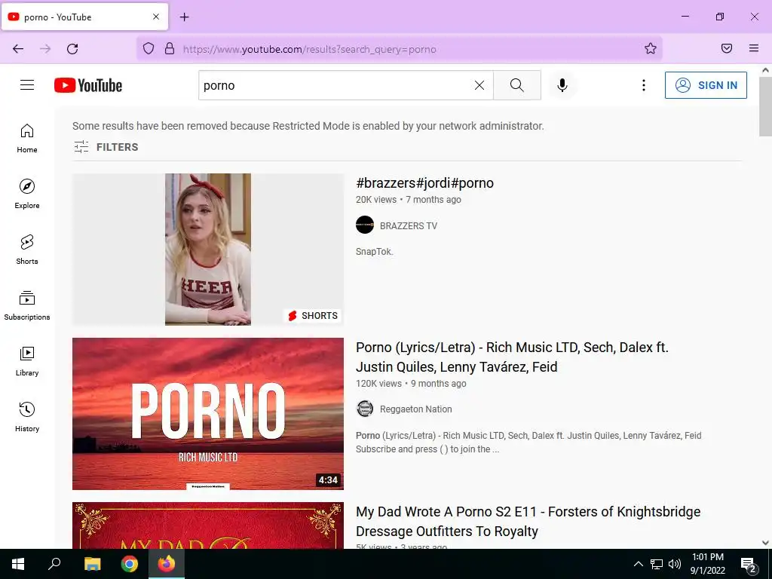Open the #brazzers#jordi#porno video title
Screen dimensions: 772x579
[424, 183]
